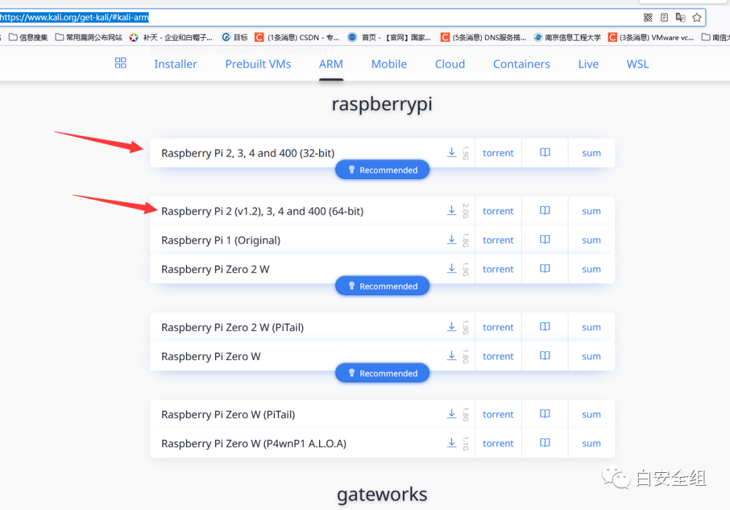730x510 pixels.
Task: Select Raspberry Pi Zero W (P4wnP1 A.L.O.A) title
Action: pos(253,443)
